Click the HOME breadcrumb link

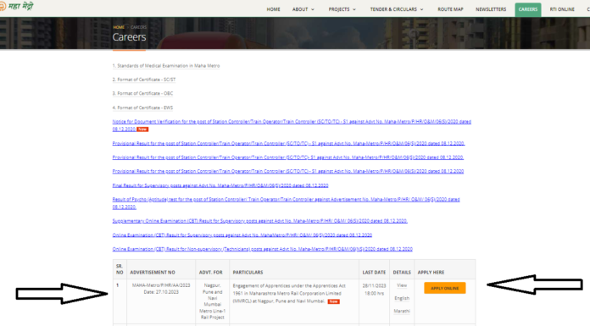click(119, 27)
